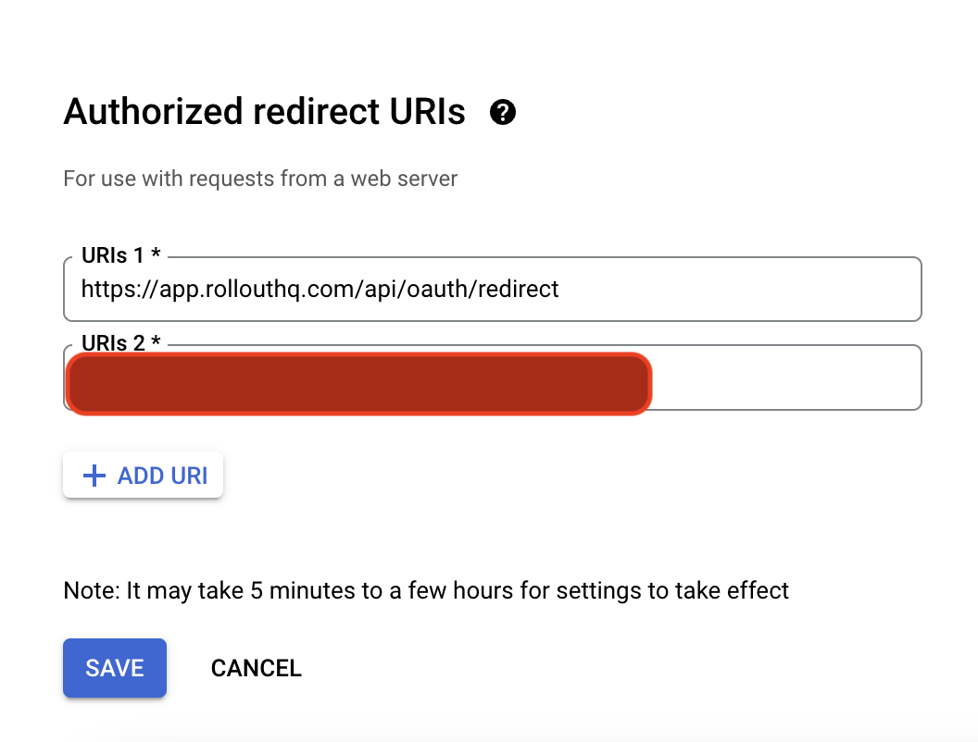Select the red redacted block in URIs 2
Image resolution: width=978 pixels, height=742 pixels.
(358, 383)
